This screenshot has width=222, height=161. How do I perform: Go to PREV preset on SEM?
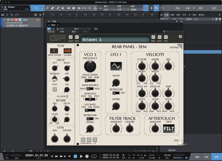pos(153,37)
